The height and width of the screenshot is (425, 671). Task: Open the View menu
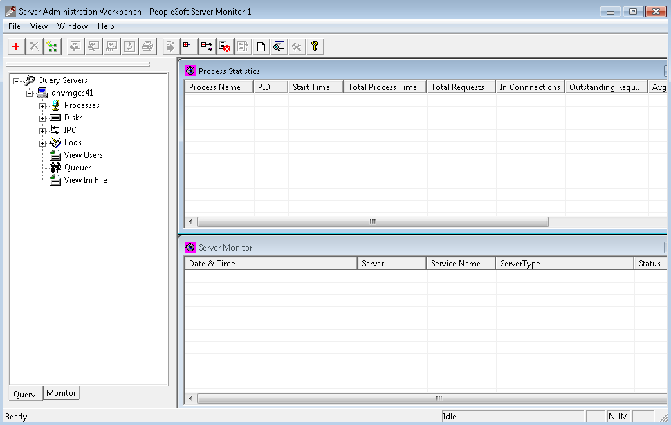pos(39,26)
